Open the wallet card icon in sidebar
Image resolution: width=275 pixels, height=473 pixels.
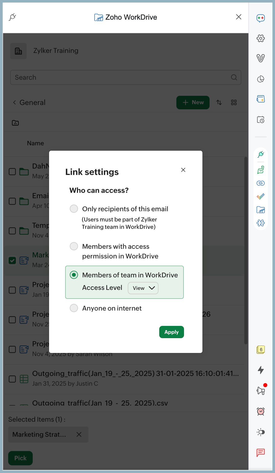pos(260,99)
